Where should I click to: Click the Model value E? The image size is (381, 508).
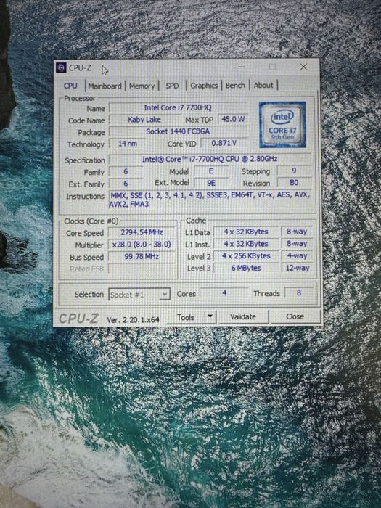coord(211,171)
